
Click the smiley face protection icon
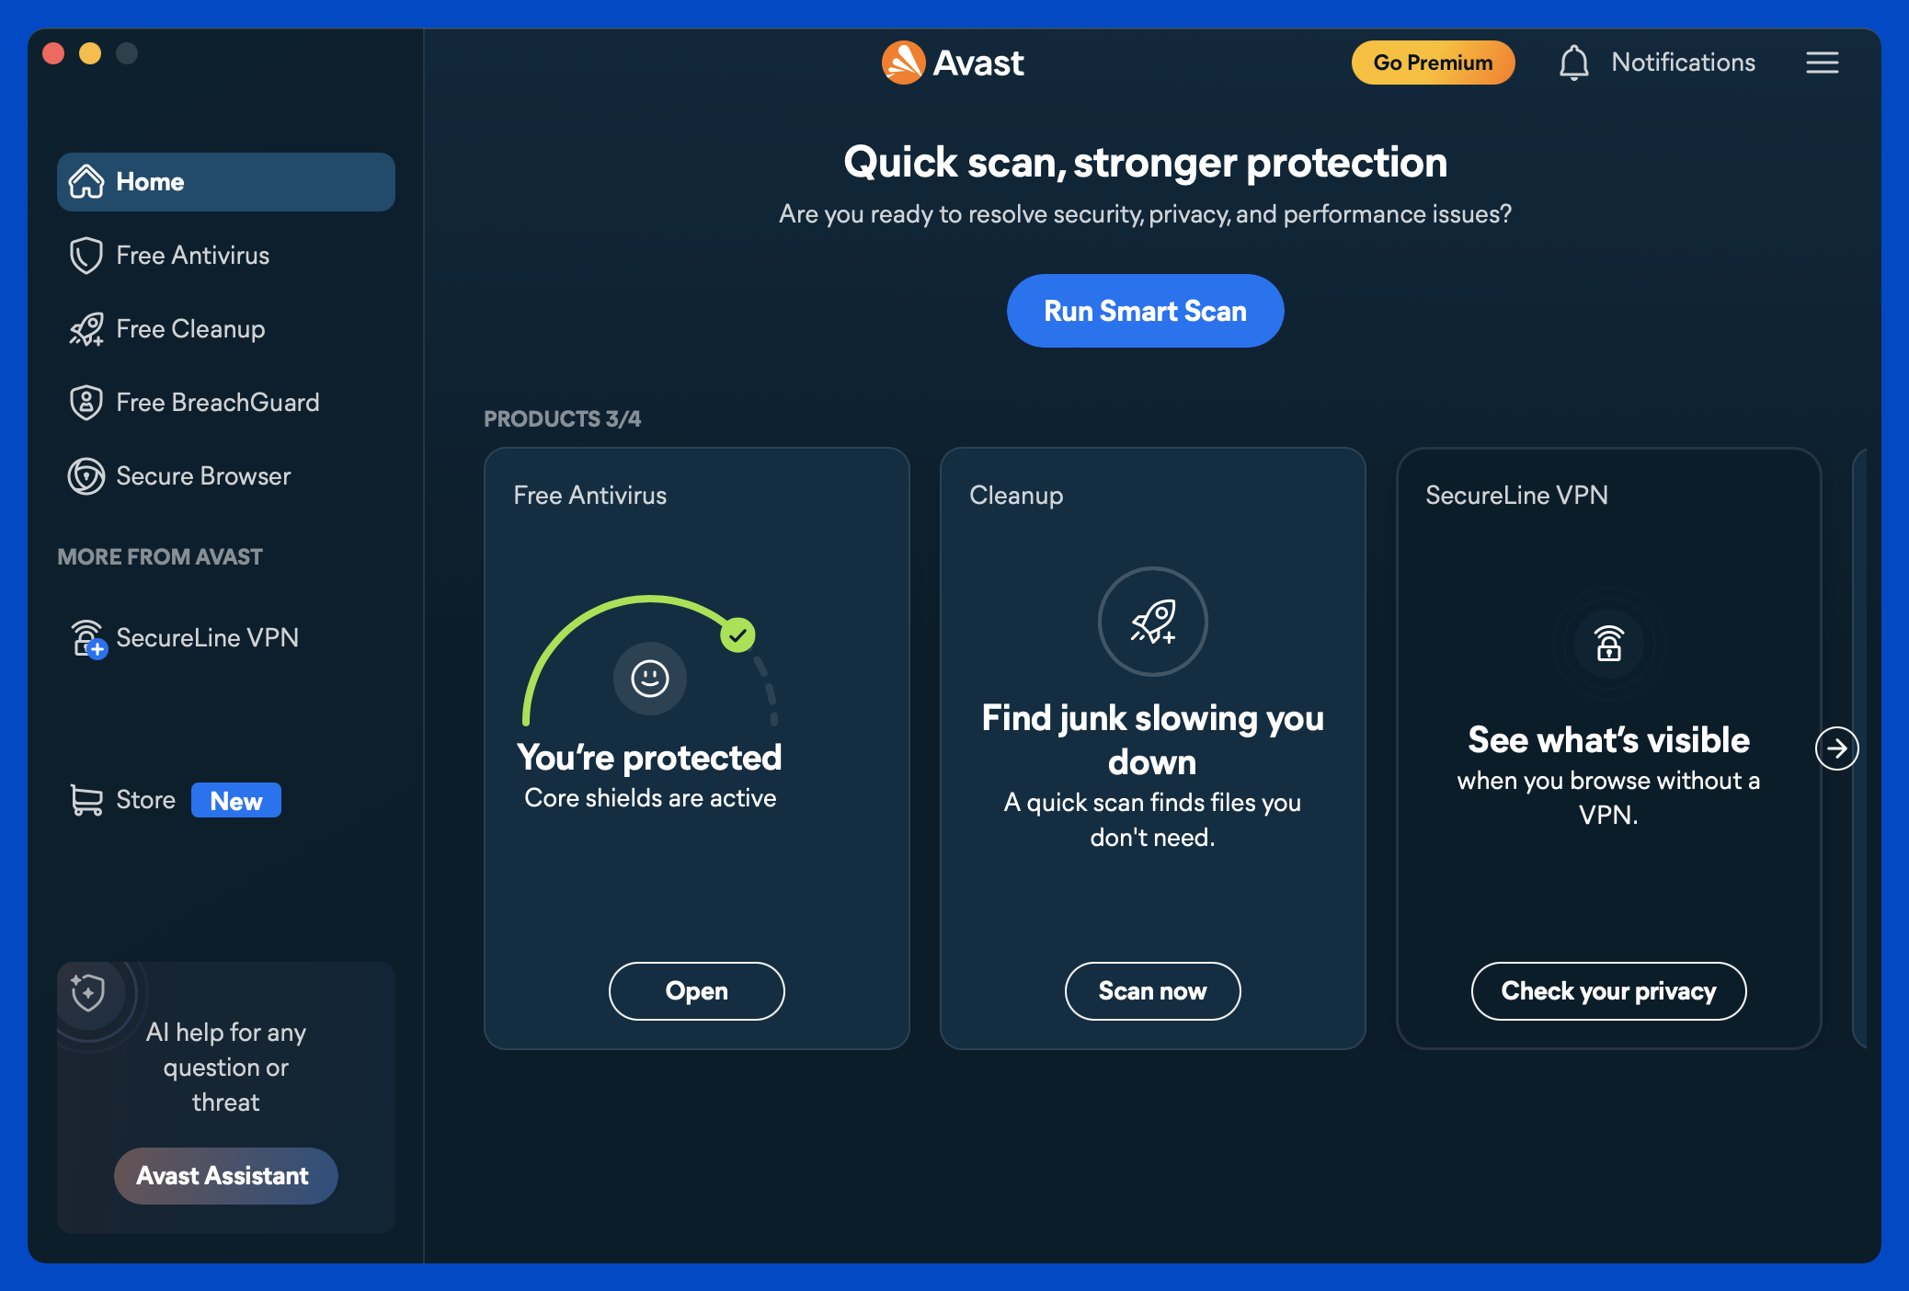(649, 679)
